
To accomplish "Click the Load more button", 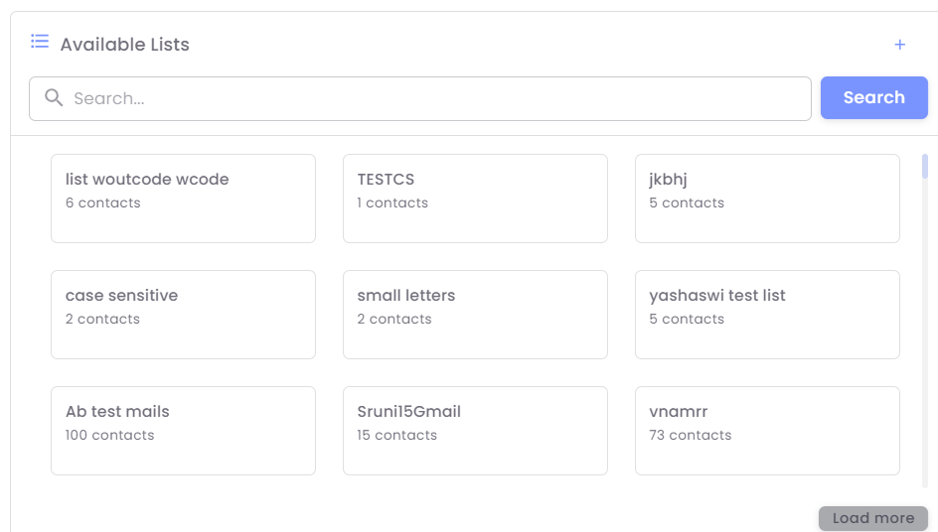I will [872, 518].
